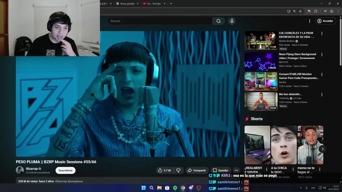This screenshot has height=192, width=342.
Task: Open options for Me han detenido video
Action: [322, 95]
